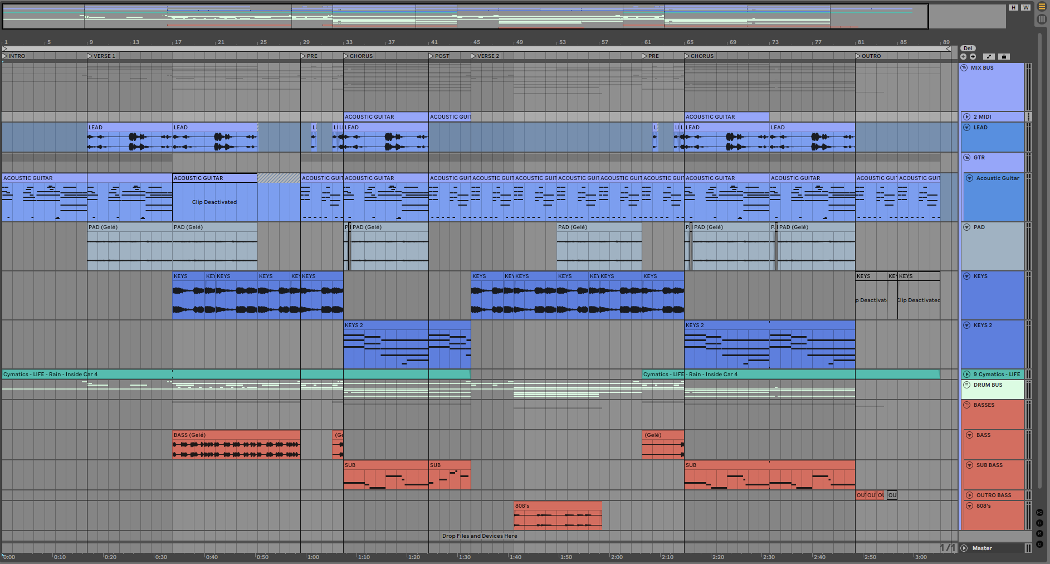The width and height of the screenshot is (1050, 564).
Task: Unfold the Master track
Action: [964, 548]
